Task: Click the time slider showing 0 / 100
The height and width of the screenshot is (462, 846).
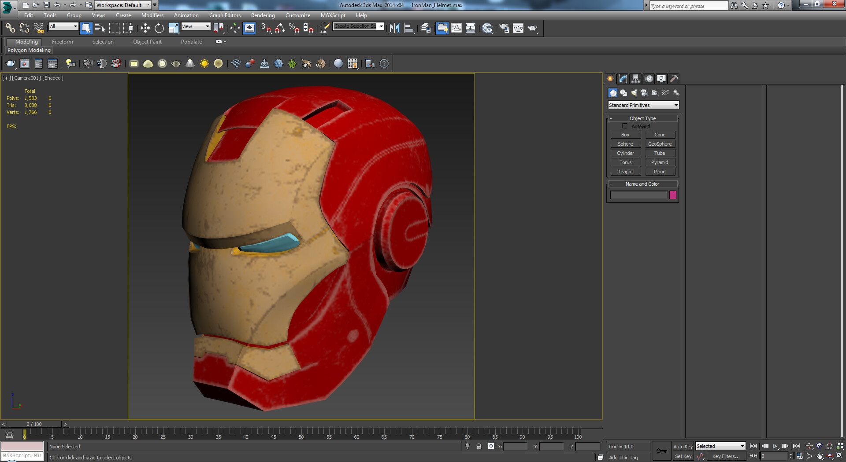Action: [x=34, y=424]
